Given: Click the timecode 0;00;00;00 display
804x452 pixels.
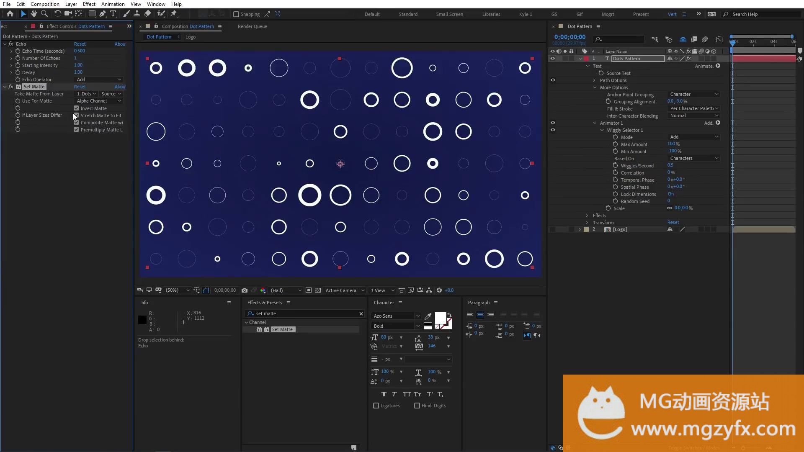Looking at the screenshot, I should (570, 37).
